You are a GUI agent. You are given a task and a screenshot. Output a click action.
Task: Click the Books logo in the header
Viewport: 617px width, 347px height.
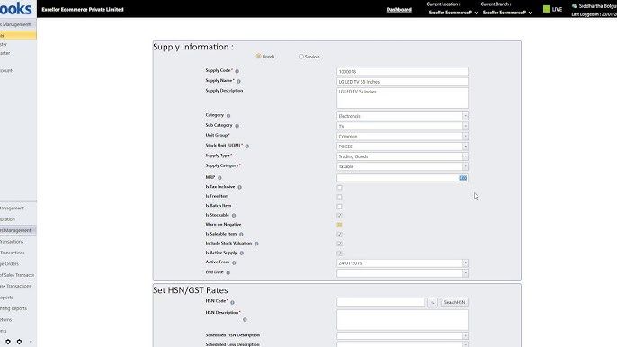point(16,8)
